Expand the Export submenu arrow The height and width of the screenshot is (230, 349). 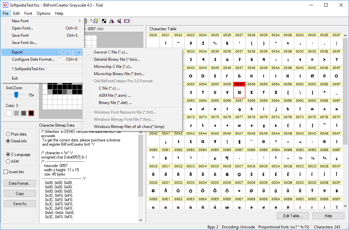(79, 52)
